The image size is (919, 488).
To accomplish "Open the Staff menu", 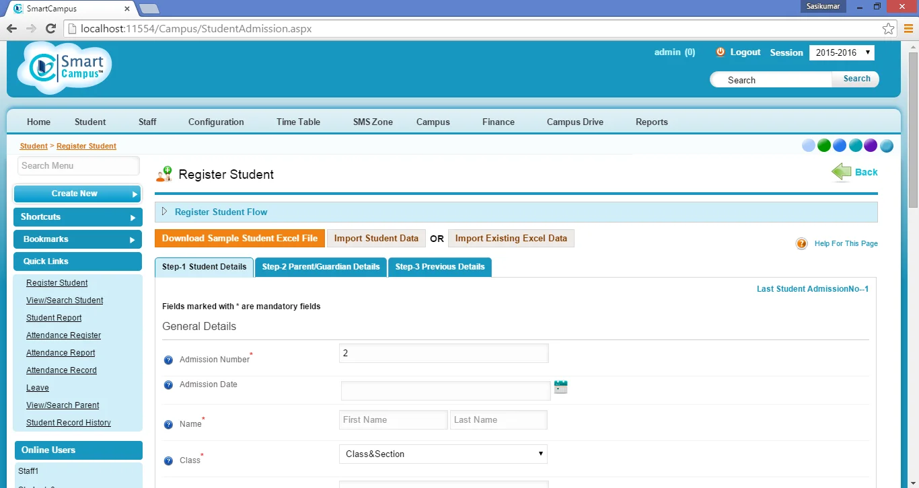I will point(147,122).
